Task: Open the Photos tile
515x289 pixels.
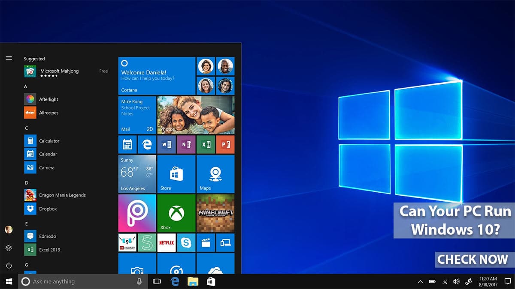Action: coord(196,115)
